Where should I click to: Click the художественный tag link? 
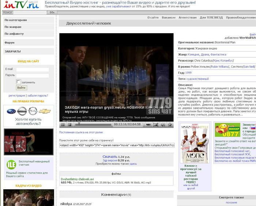[x=197, y=79]
